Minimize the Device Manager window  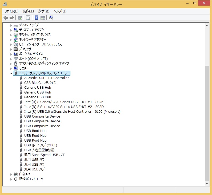coord(187,3)
